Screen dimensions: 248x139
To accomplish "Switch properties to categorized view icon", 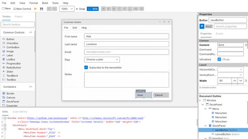I will (x=202, y=26).
